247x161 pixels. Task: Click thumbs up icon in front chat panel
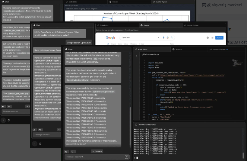[x=66, y=151]
